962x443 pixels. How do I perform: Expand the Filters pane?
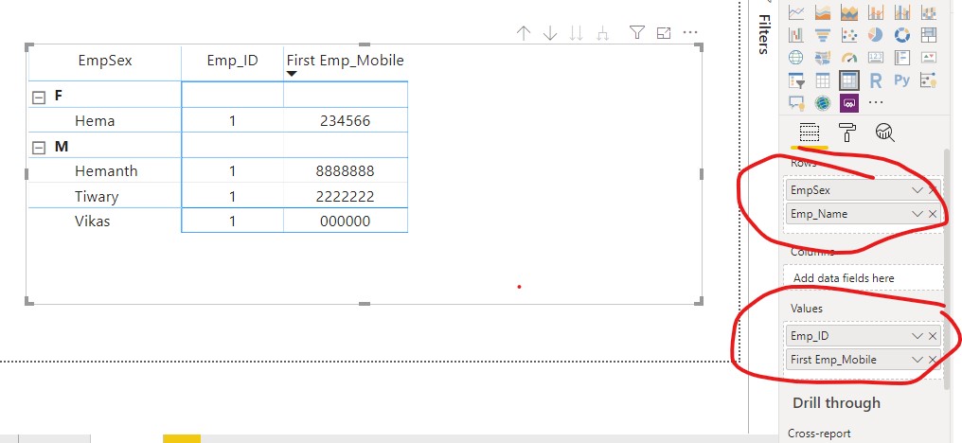coord(764,34)
